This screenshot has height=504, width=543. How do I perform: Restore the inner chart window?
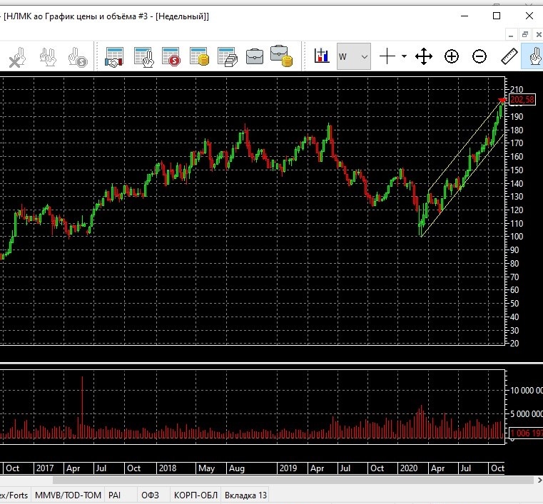pos(525,34)
